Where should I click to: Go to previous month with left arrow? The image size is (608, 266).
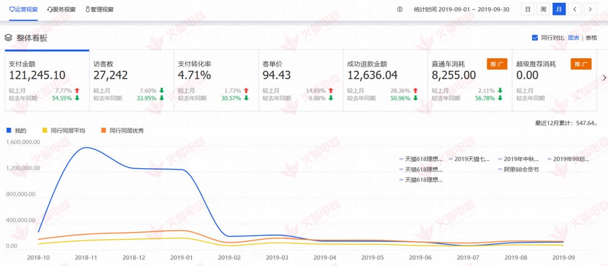coord(575,9)
